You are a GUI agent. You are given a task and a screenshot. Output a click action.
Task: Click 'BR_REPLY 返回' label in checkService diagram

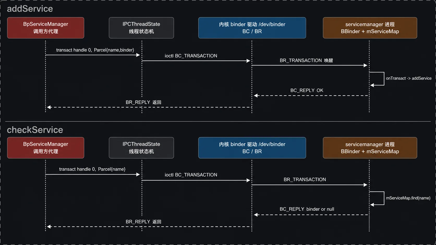[143, 222]
